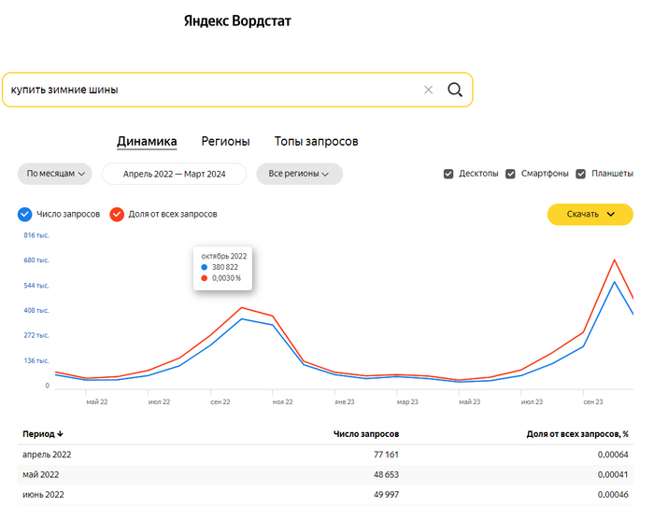
Task: Toggle the Десктопы checkbox
Action: pos(449,174)
